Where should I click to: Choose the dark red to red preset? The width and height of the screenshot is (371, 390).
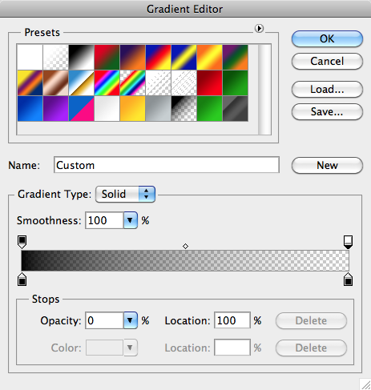coord(209,82)
